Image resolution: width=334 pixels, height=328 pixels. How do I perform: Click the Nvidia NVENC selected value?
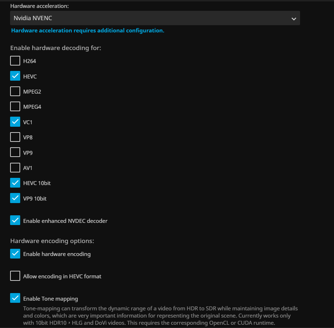[33, 18]
